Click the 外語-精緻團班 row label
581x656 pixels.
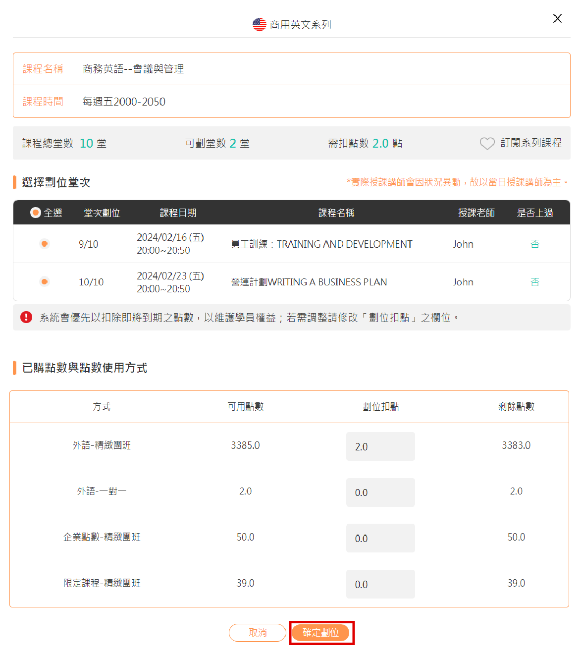(102, 445)
